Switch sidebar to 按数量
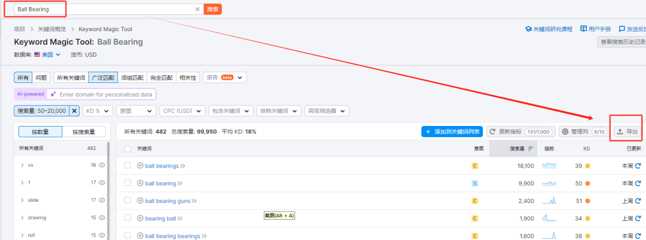Screen dimensions: 646x240 [x=41, y=132]
